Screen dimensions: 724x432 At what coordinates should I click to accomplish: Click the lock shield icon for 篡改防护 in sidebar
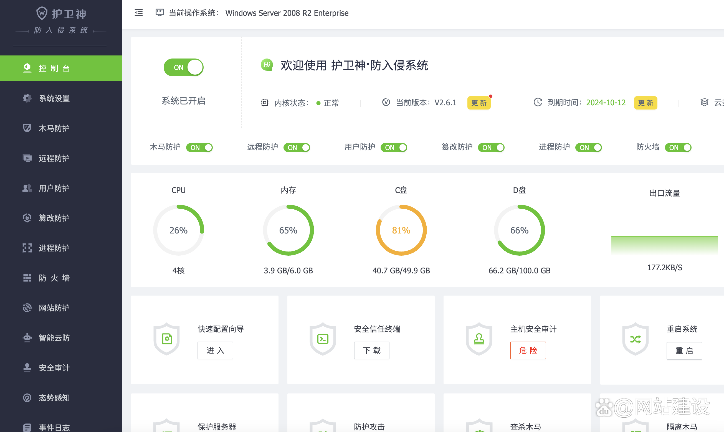point(27,218)
